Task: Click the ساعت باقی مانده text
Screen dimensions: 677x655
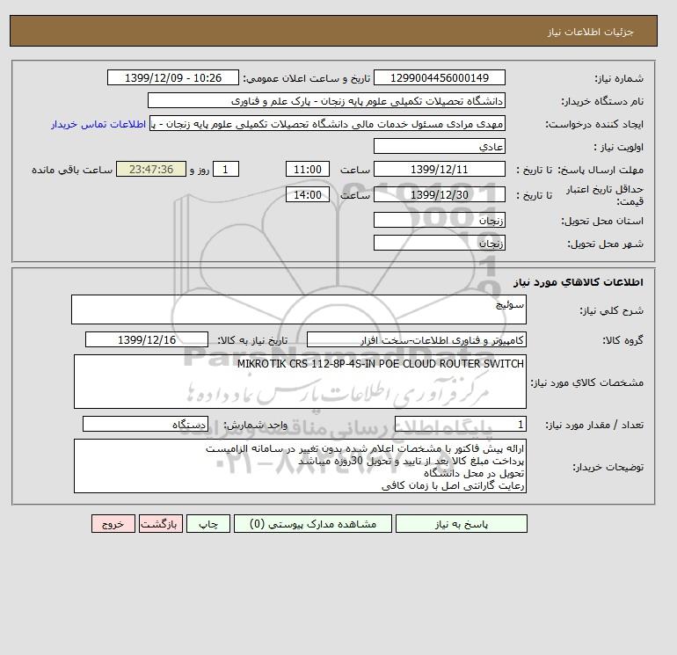Action: point(72,170)
